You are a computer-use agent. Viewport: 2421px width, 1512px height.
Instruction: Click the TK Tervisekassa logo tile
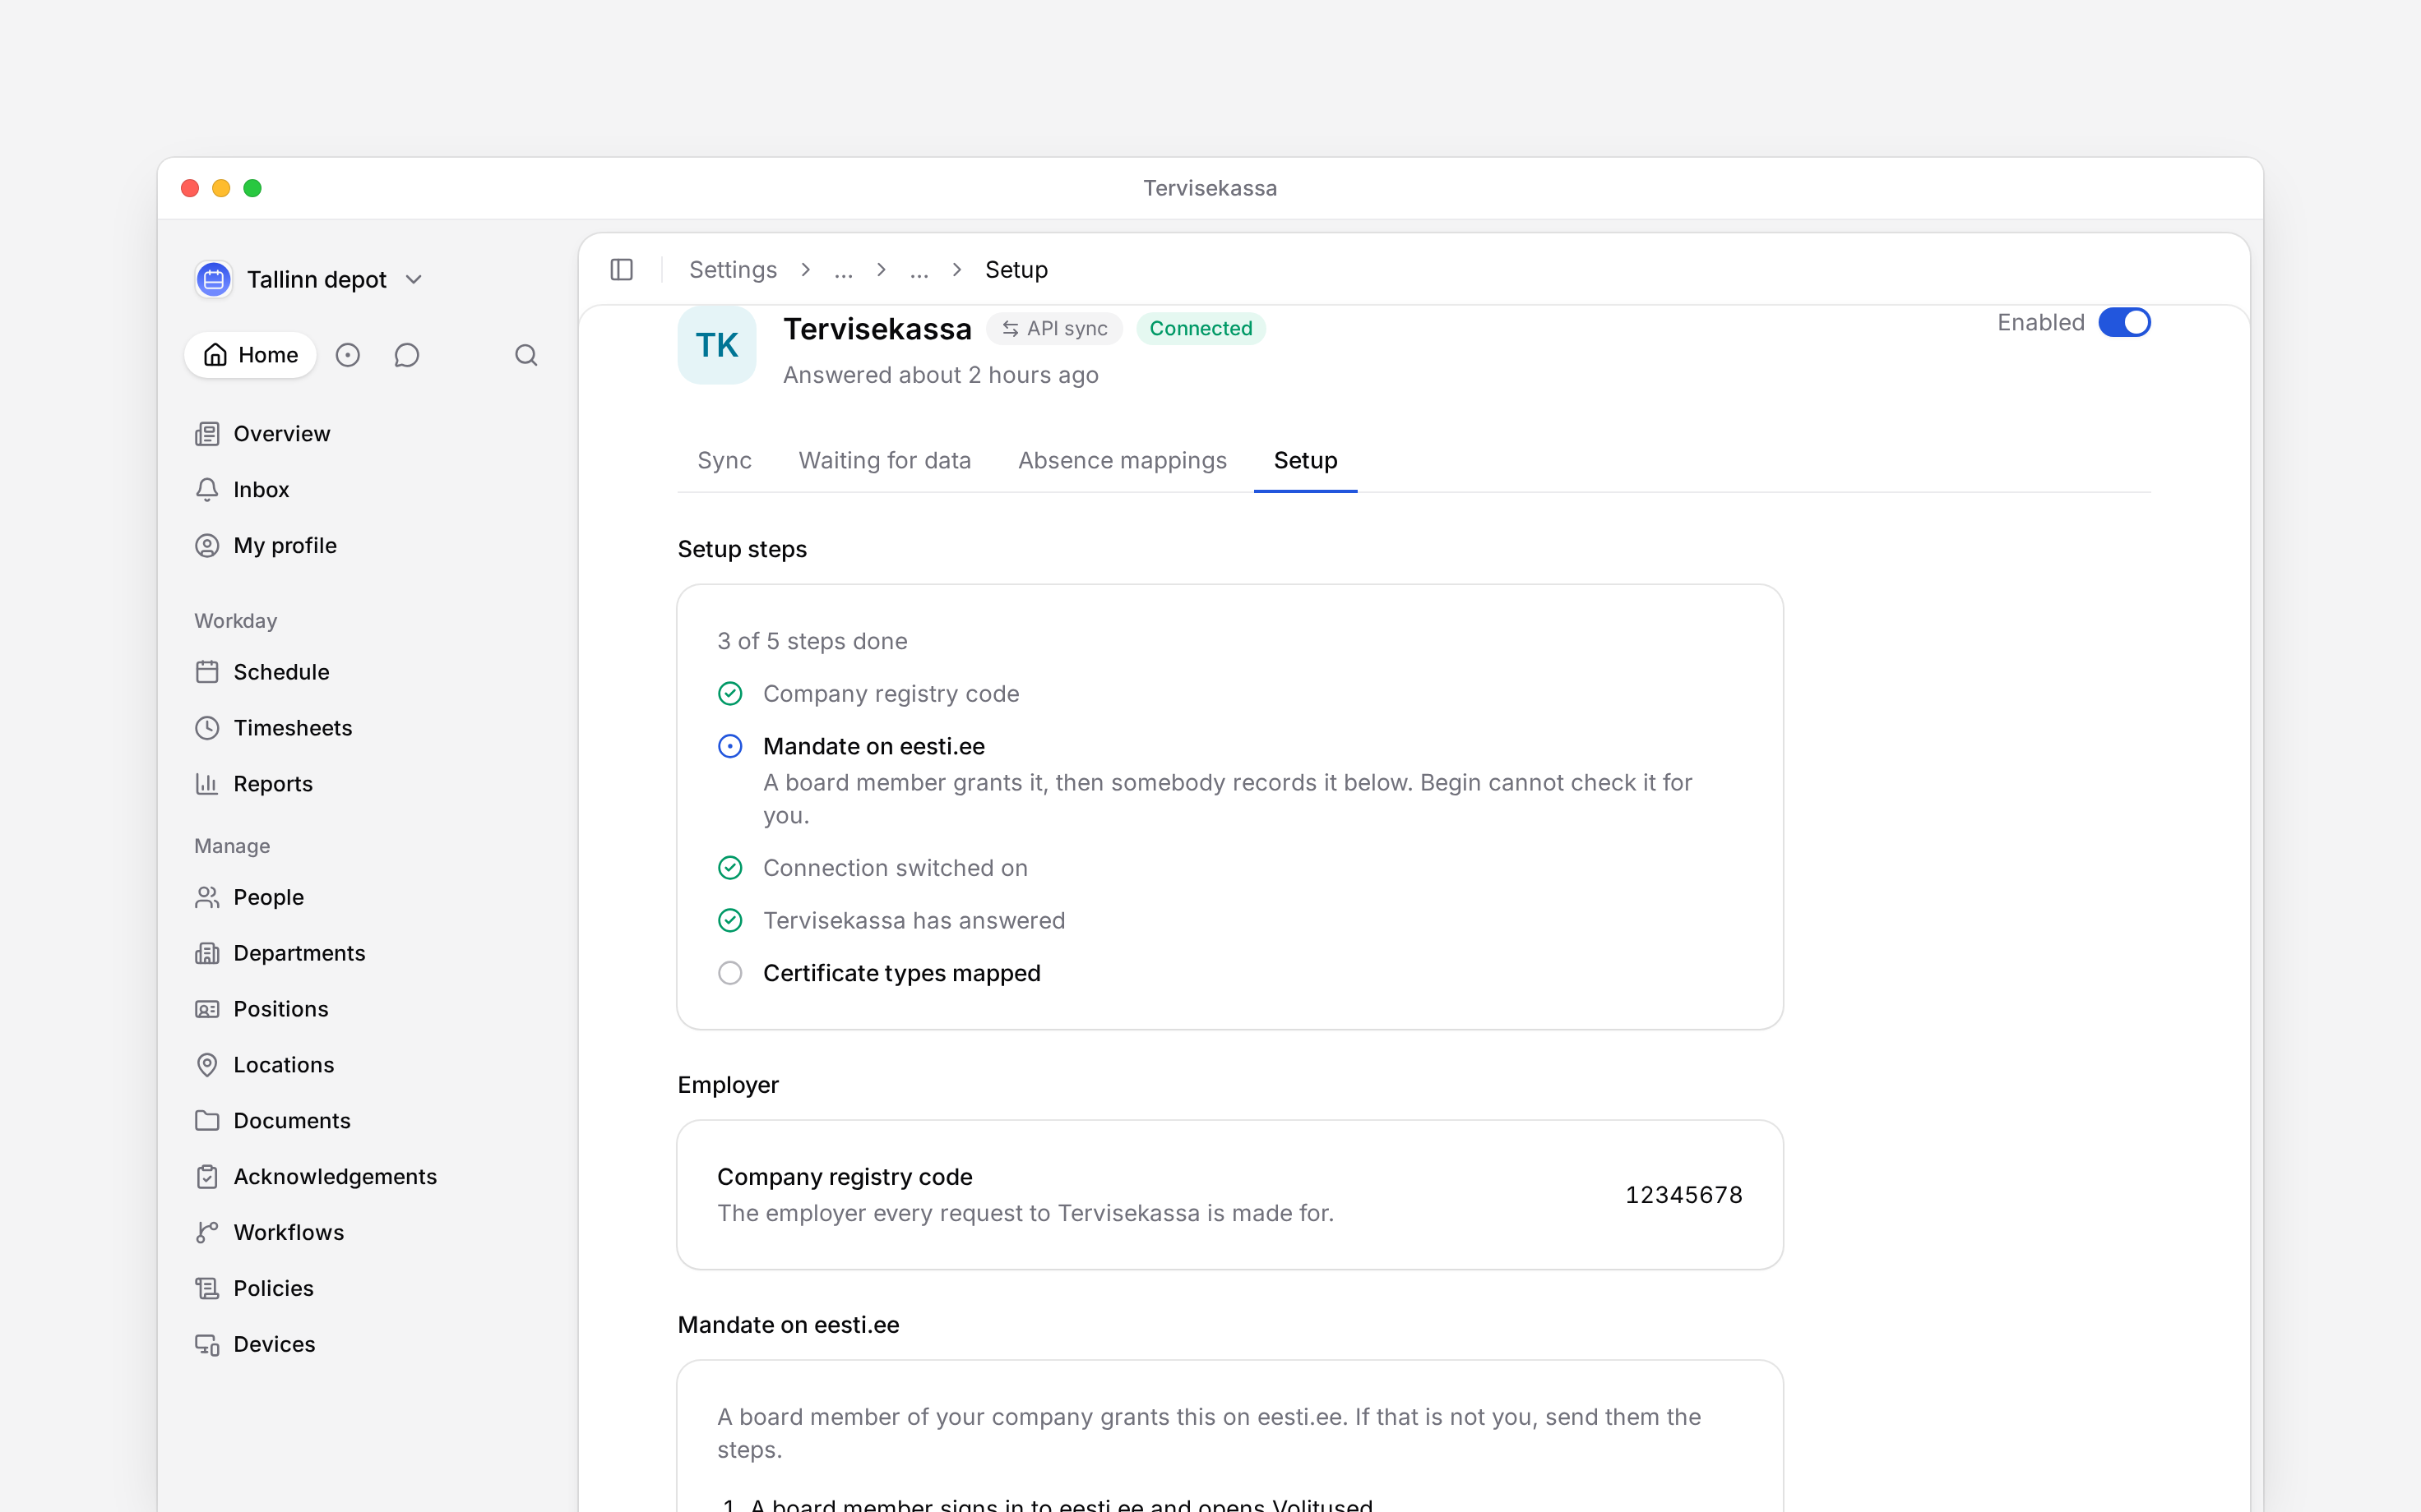coord(716,345)
